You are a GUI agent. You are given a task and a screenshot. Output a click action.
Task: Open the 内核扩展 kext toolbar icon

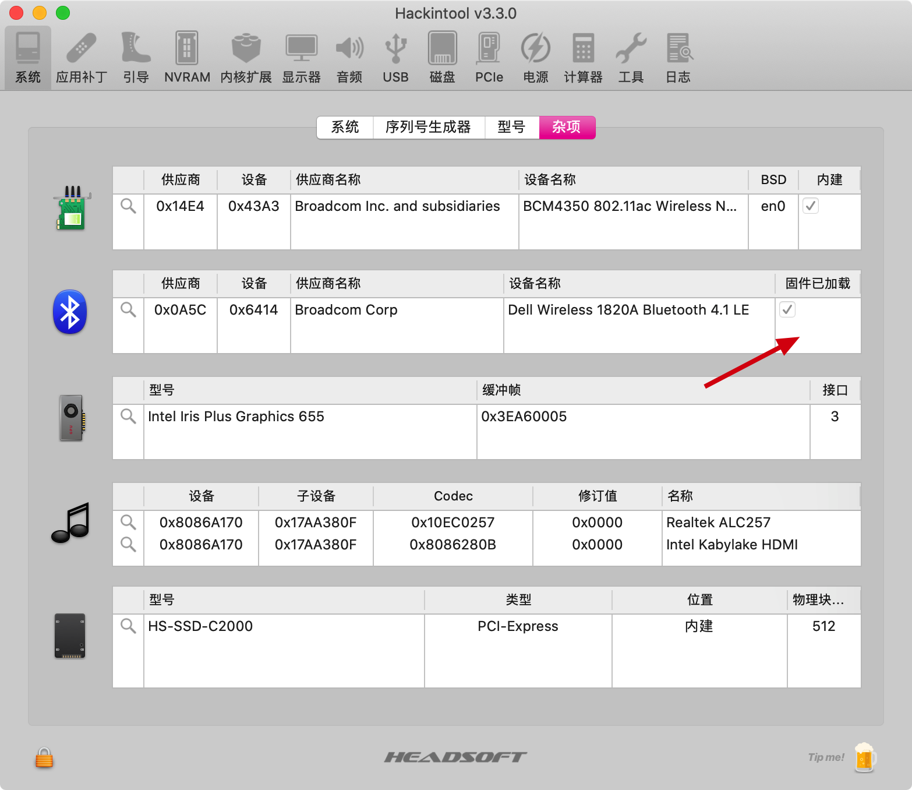point(246,58)
